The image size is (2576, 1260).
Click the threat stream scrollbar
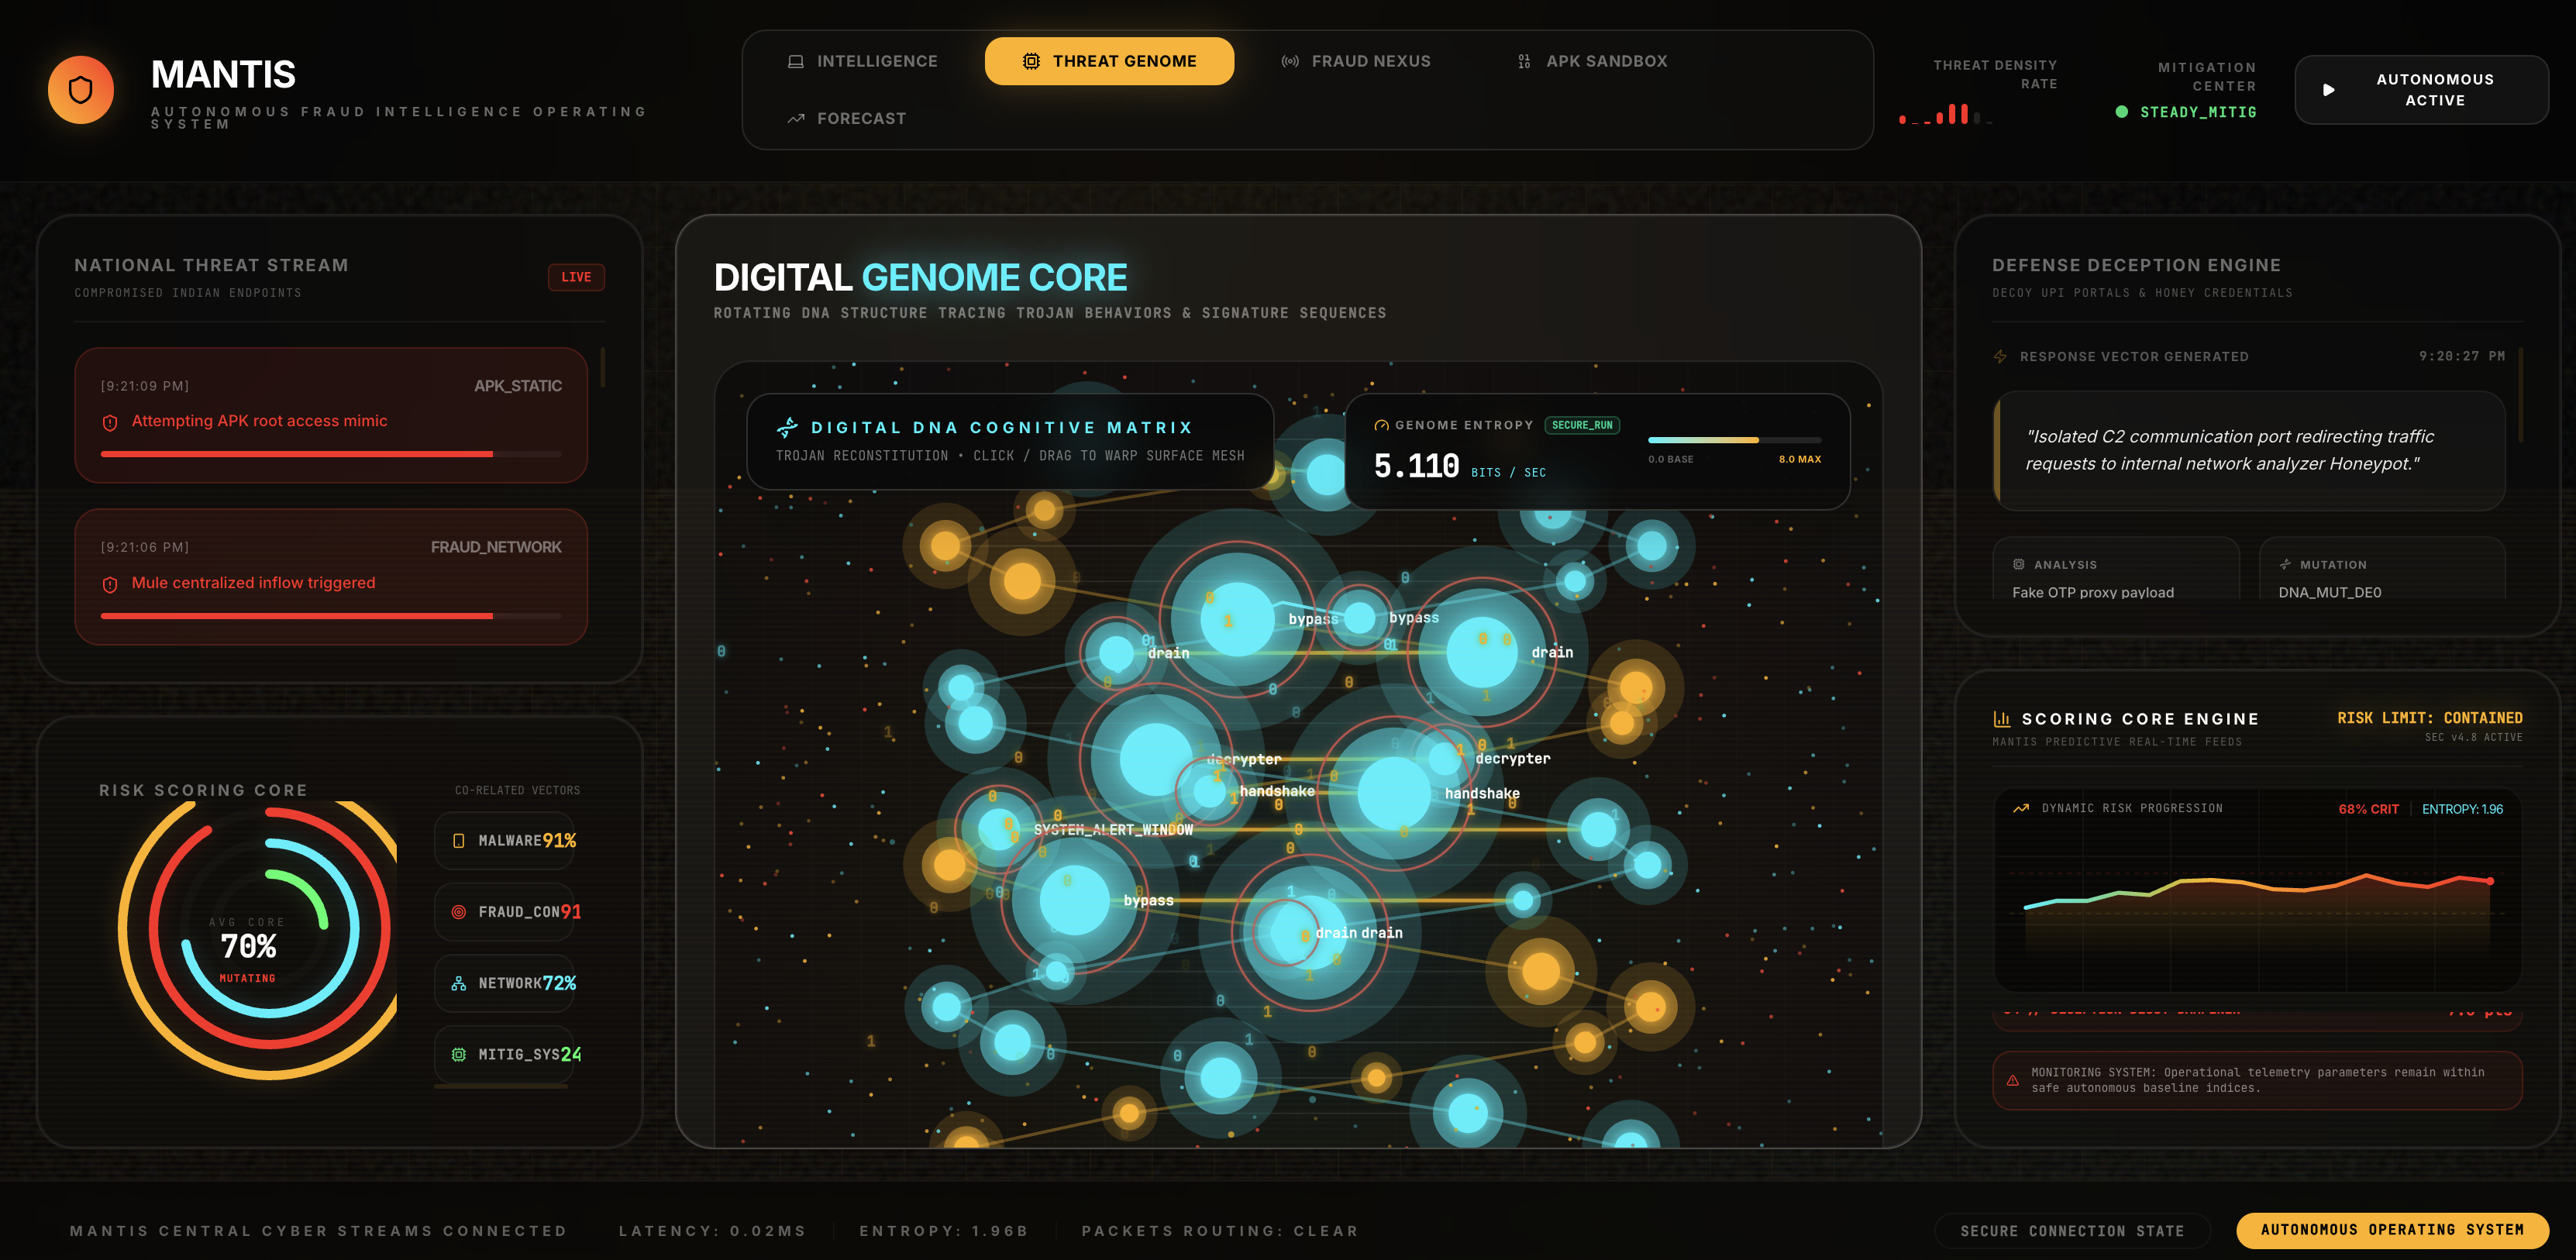tap(603, 367)
